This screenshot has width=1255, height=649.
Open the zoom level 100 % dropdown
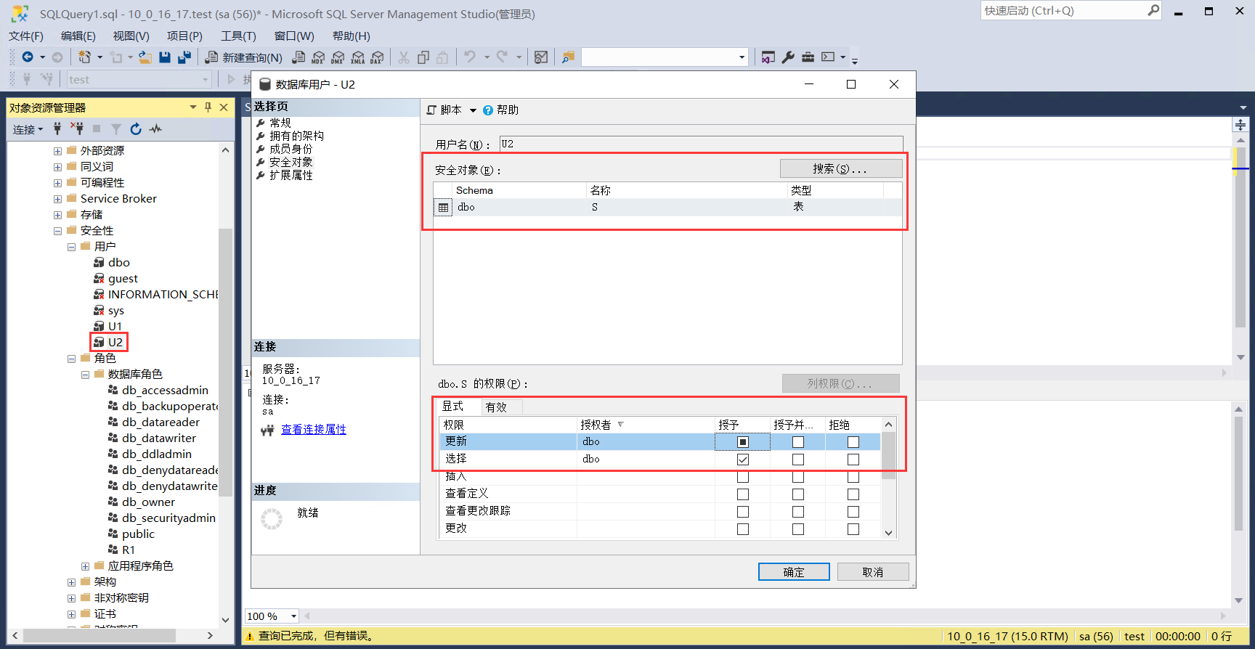pyautogui.click(x=293, y=616)
